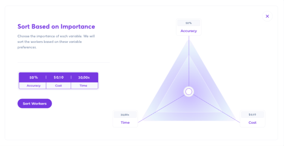
Task: Click the vertical Accuracy axis line
Action: pos(189,61)
